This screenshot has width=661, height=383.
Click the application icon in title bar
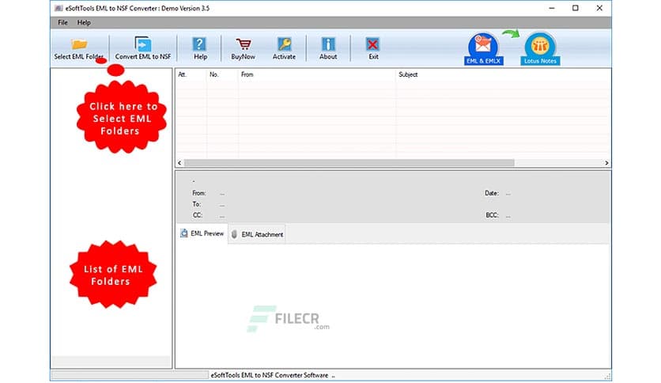(x=59, y=8)
